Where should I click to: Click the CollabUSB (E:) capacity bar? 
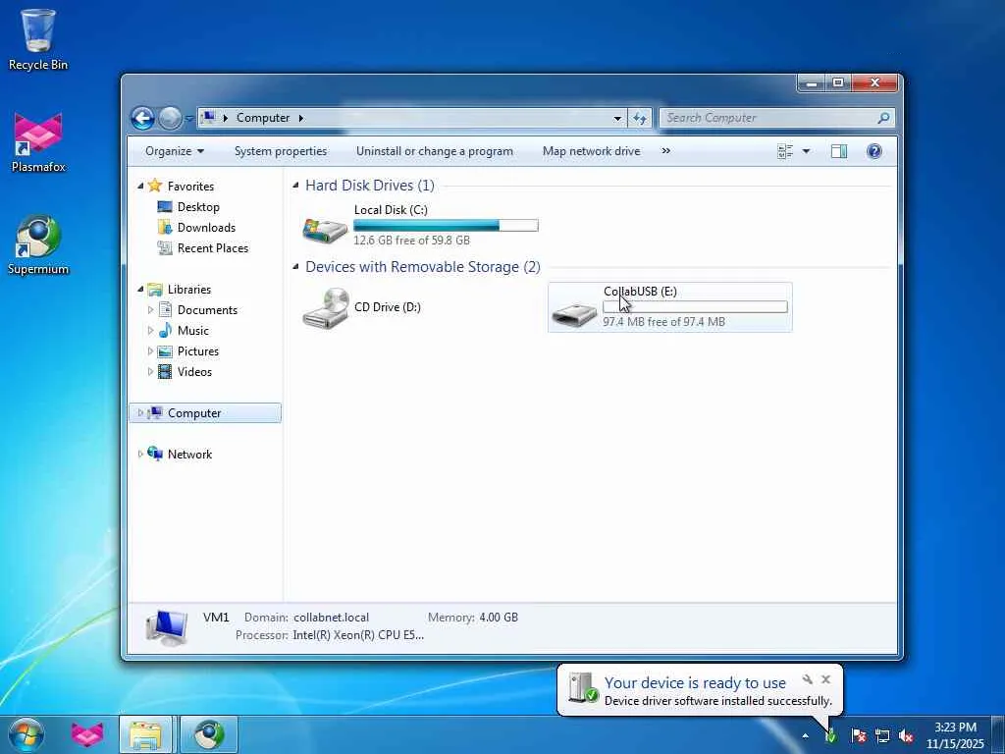695,306
